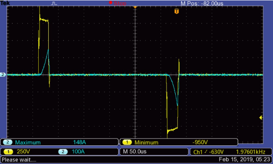Screen dimensions: 273x164
Task: Click the orange trigger position T marker
Action: click(x=176, y=12)
